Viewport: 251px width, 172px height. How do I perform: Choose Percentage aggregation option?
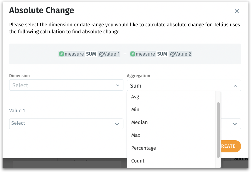click(143, 148)
